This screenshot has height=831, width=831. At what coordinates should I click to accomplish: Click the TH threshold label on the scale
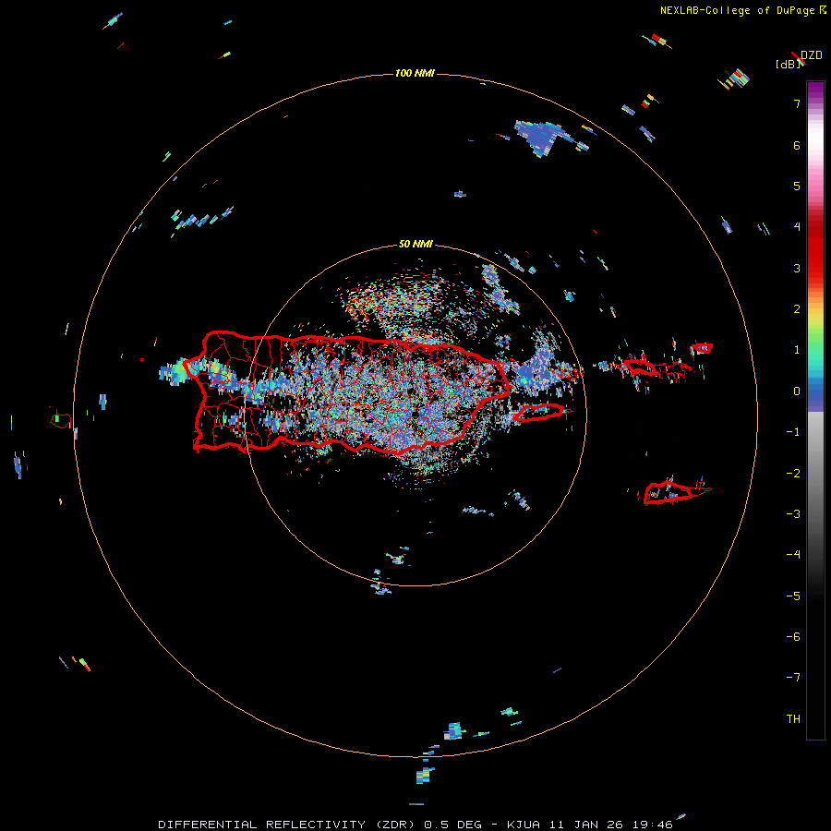pos(793,719)
